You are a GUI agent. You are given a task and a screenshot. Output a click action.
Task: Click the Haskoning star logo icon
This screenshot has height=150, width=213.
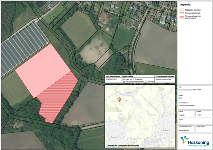(x=185, y=140)
